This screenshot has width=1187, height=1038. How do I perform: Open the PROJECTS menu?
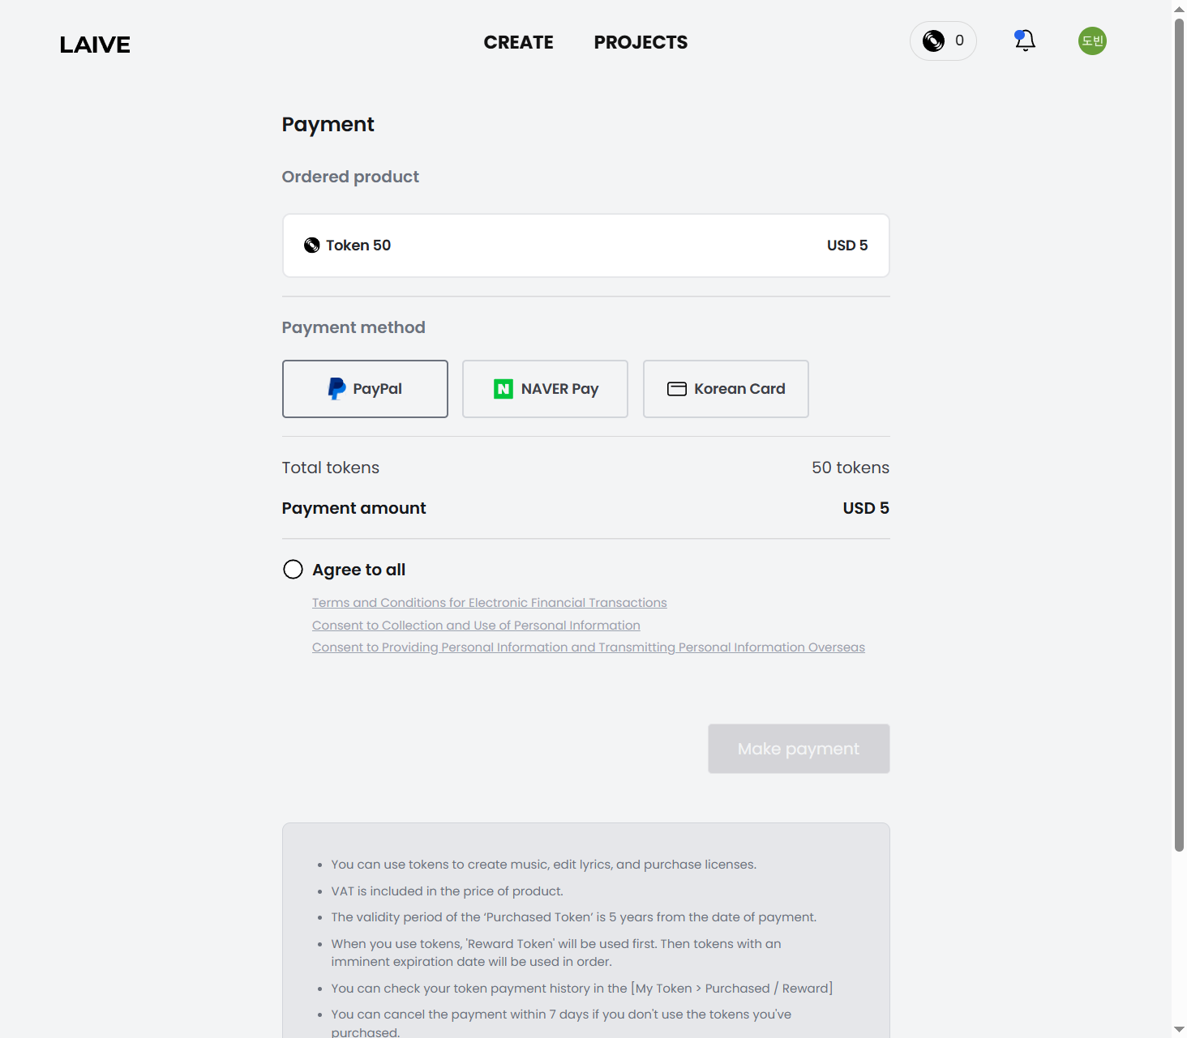(641, 42)
